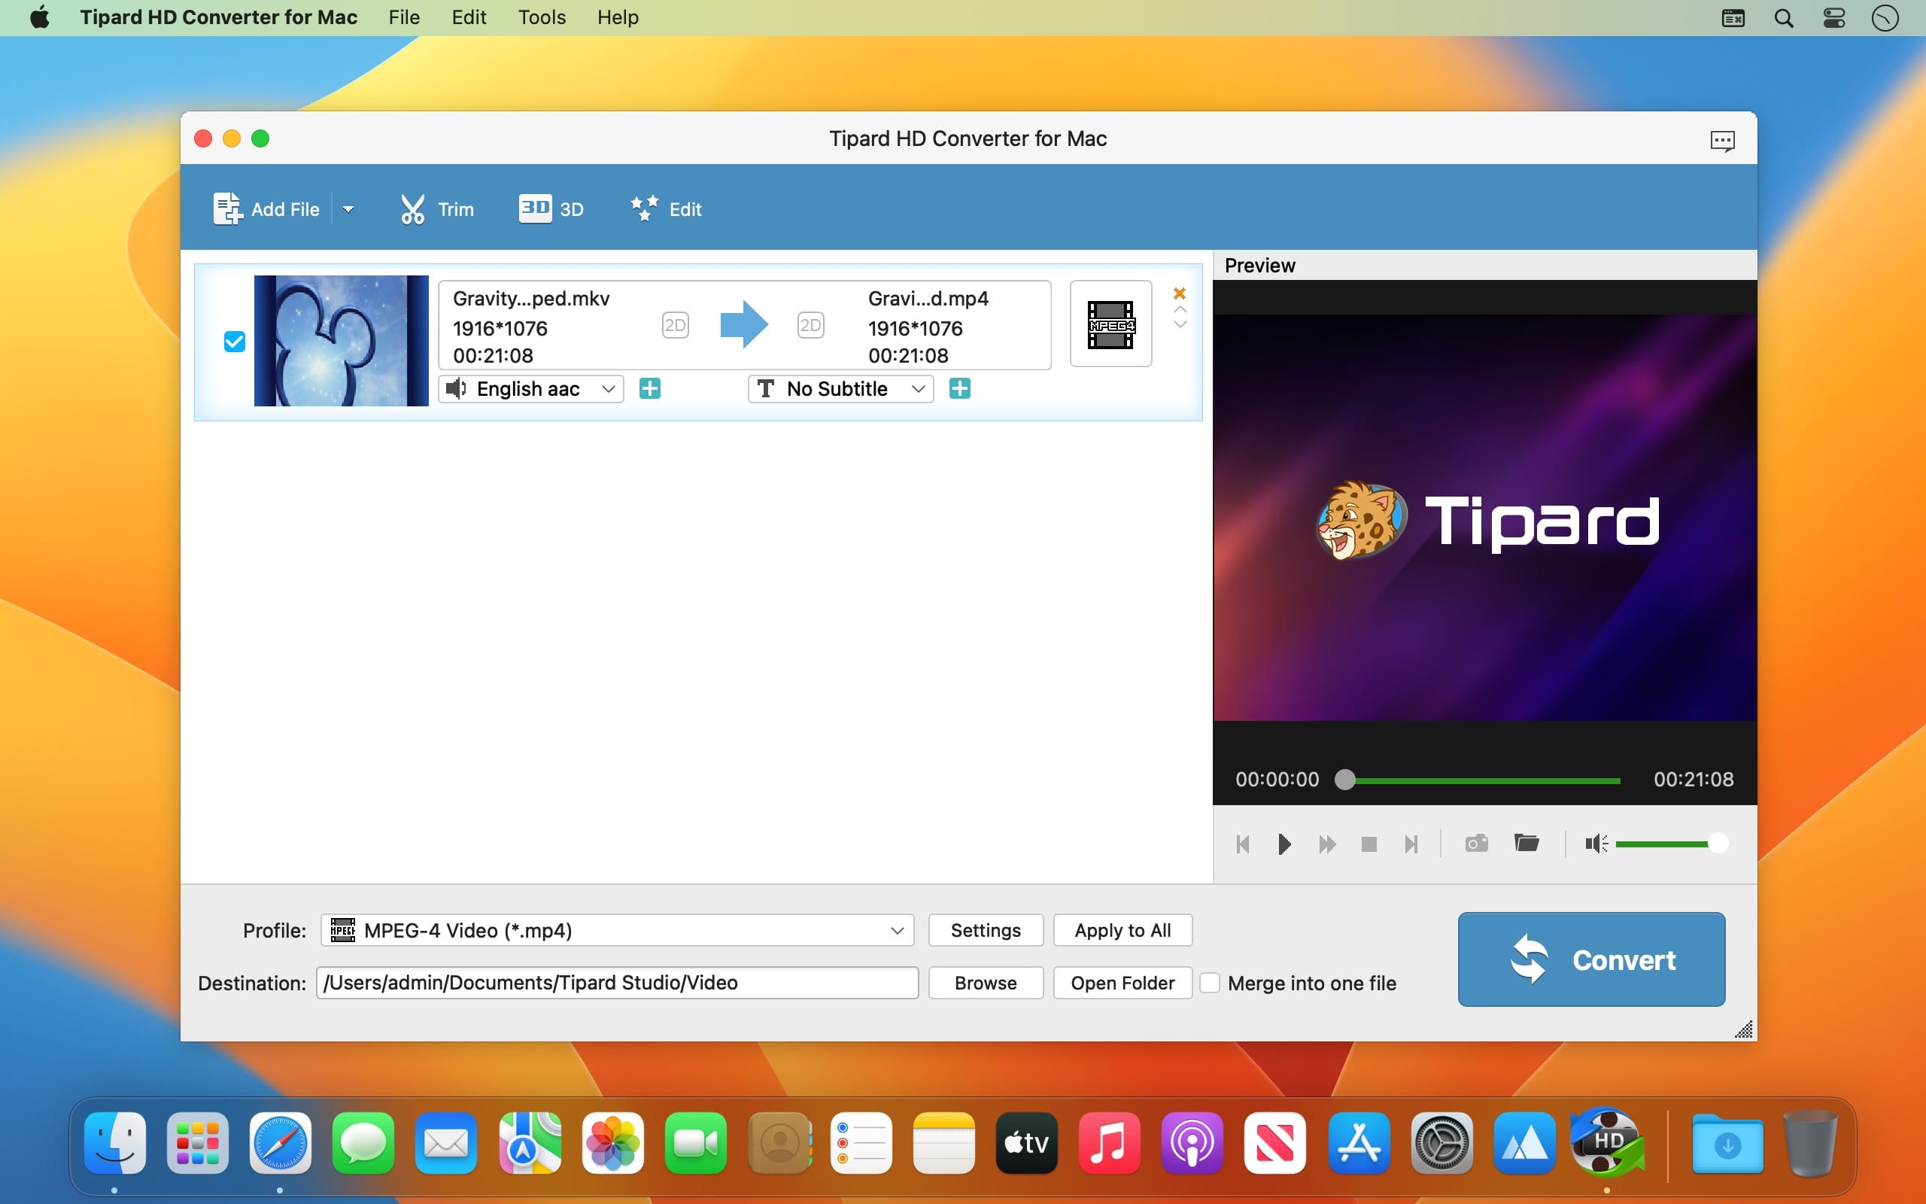Click the window resize grip corner
This screenshot has width=1926, height=1204.
click(1744, 1029)
